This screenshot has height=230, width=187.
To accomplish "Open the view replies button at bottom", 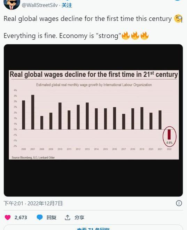I will pyautogui.click(x=93, y=227).
